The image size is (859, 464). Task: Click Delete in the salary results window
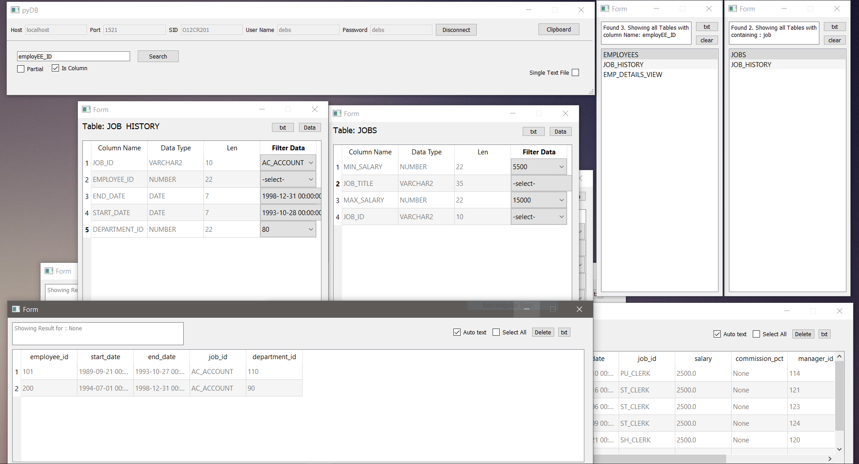(803, 334)
